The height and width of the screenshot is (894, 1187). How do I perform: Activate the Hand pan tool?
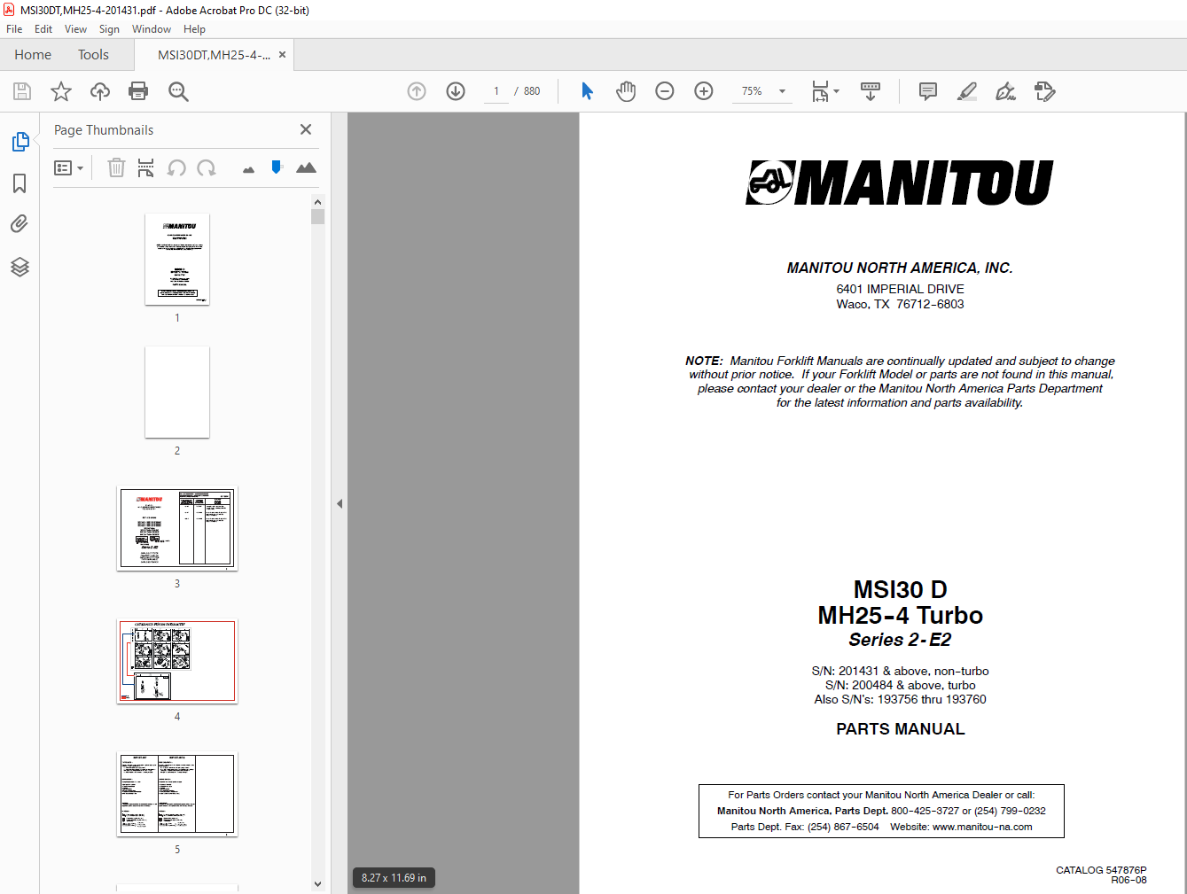point(626,91)
